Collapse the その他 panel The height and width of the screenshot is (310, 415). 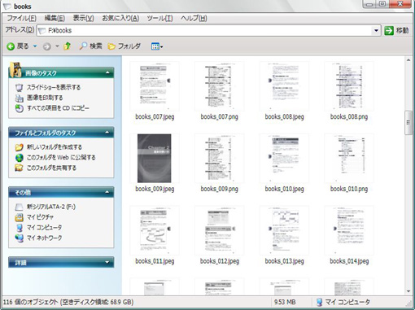click(107, 192)
